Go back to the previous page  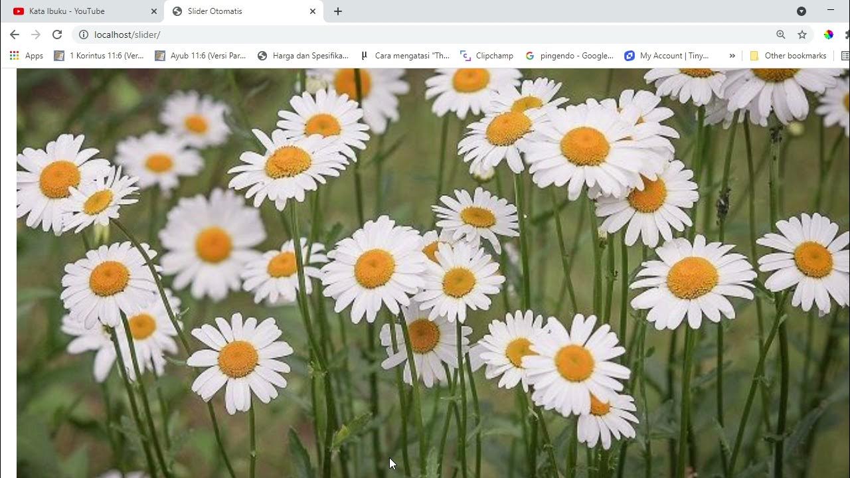click(15, 35)
